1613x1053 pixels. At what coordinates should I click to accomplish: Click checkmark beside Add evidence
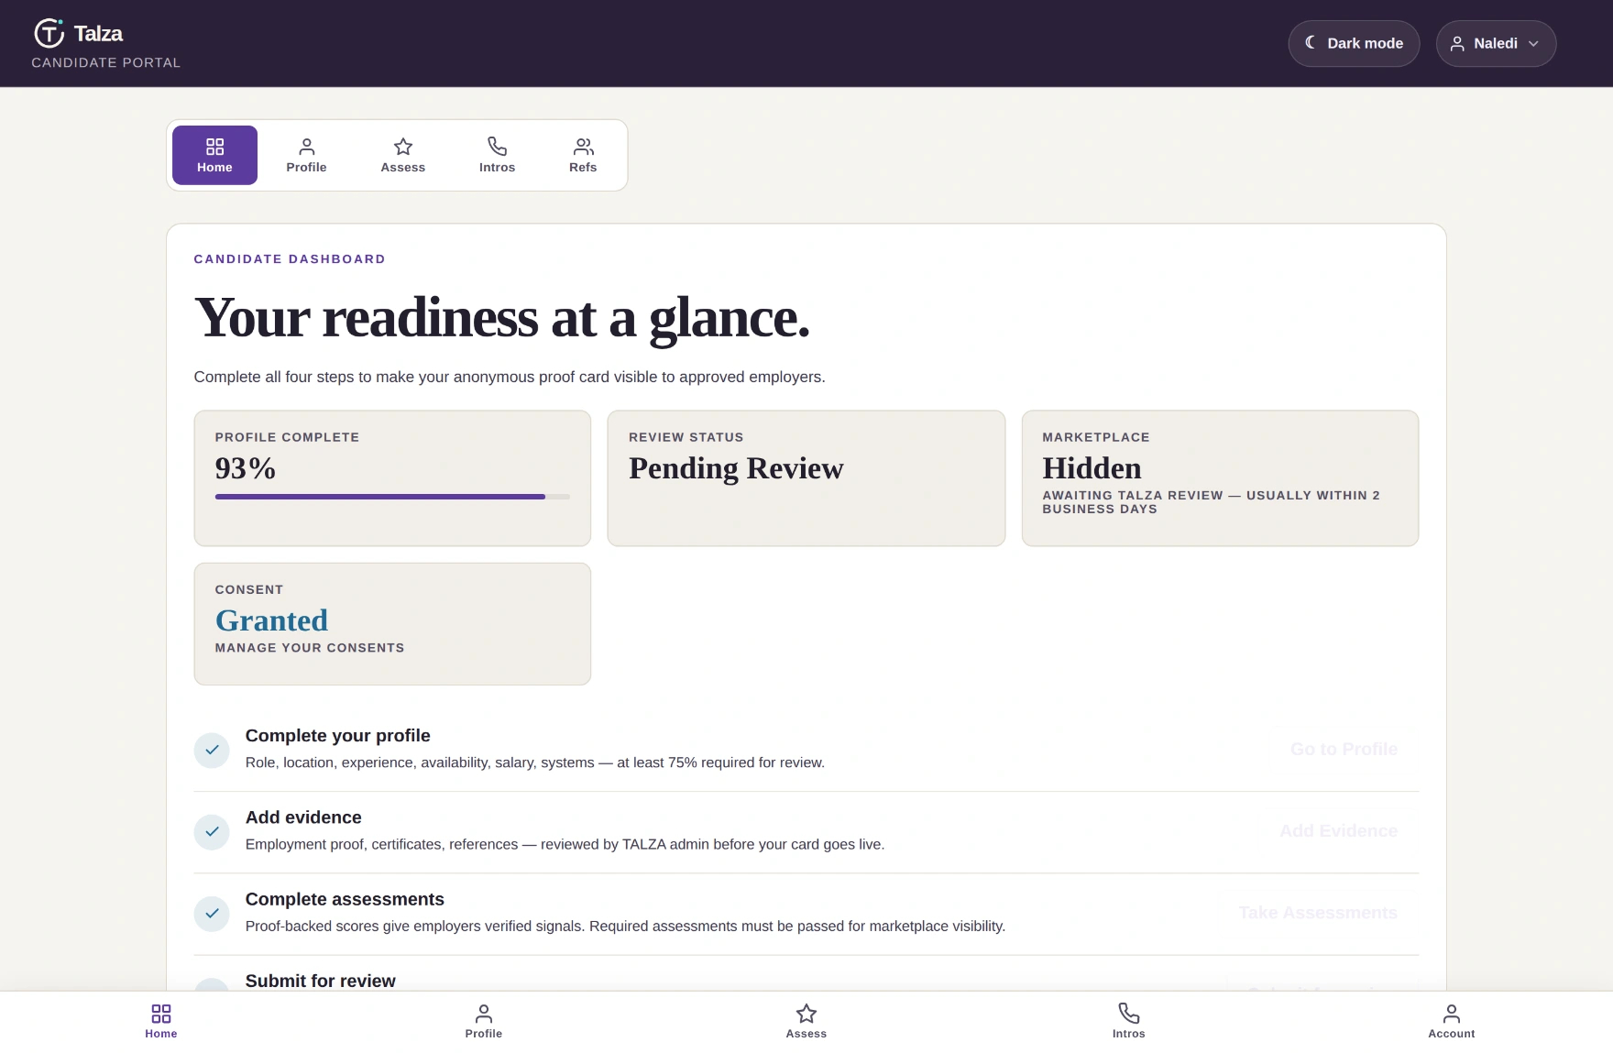tap(212, 832)
